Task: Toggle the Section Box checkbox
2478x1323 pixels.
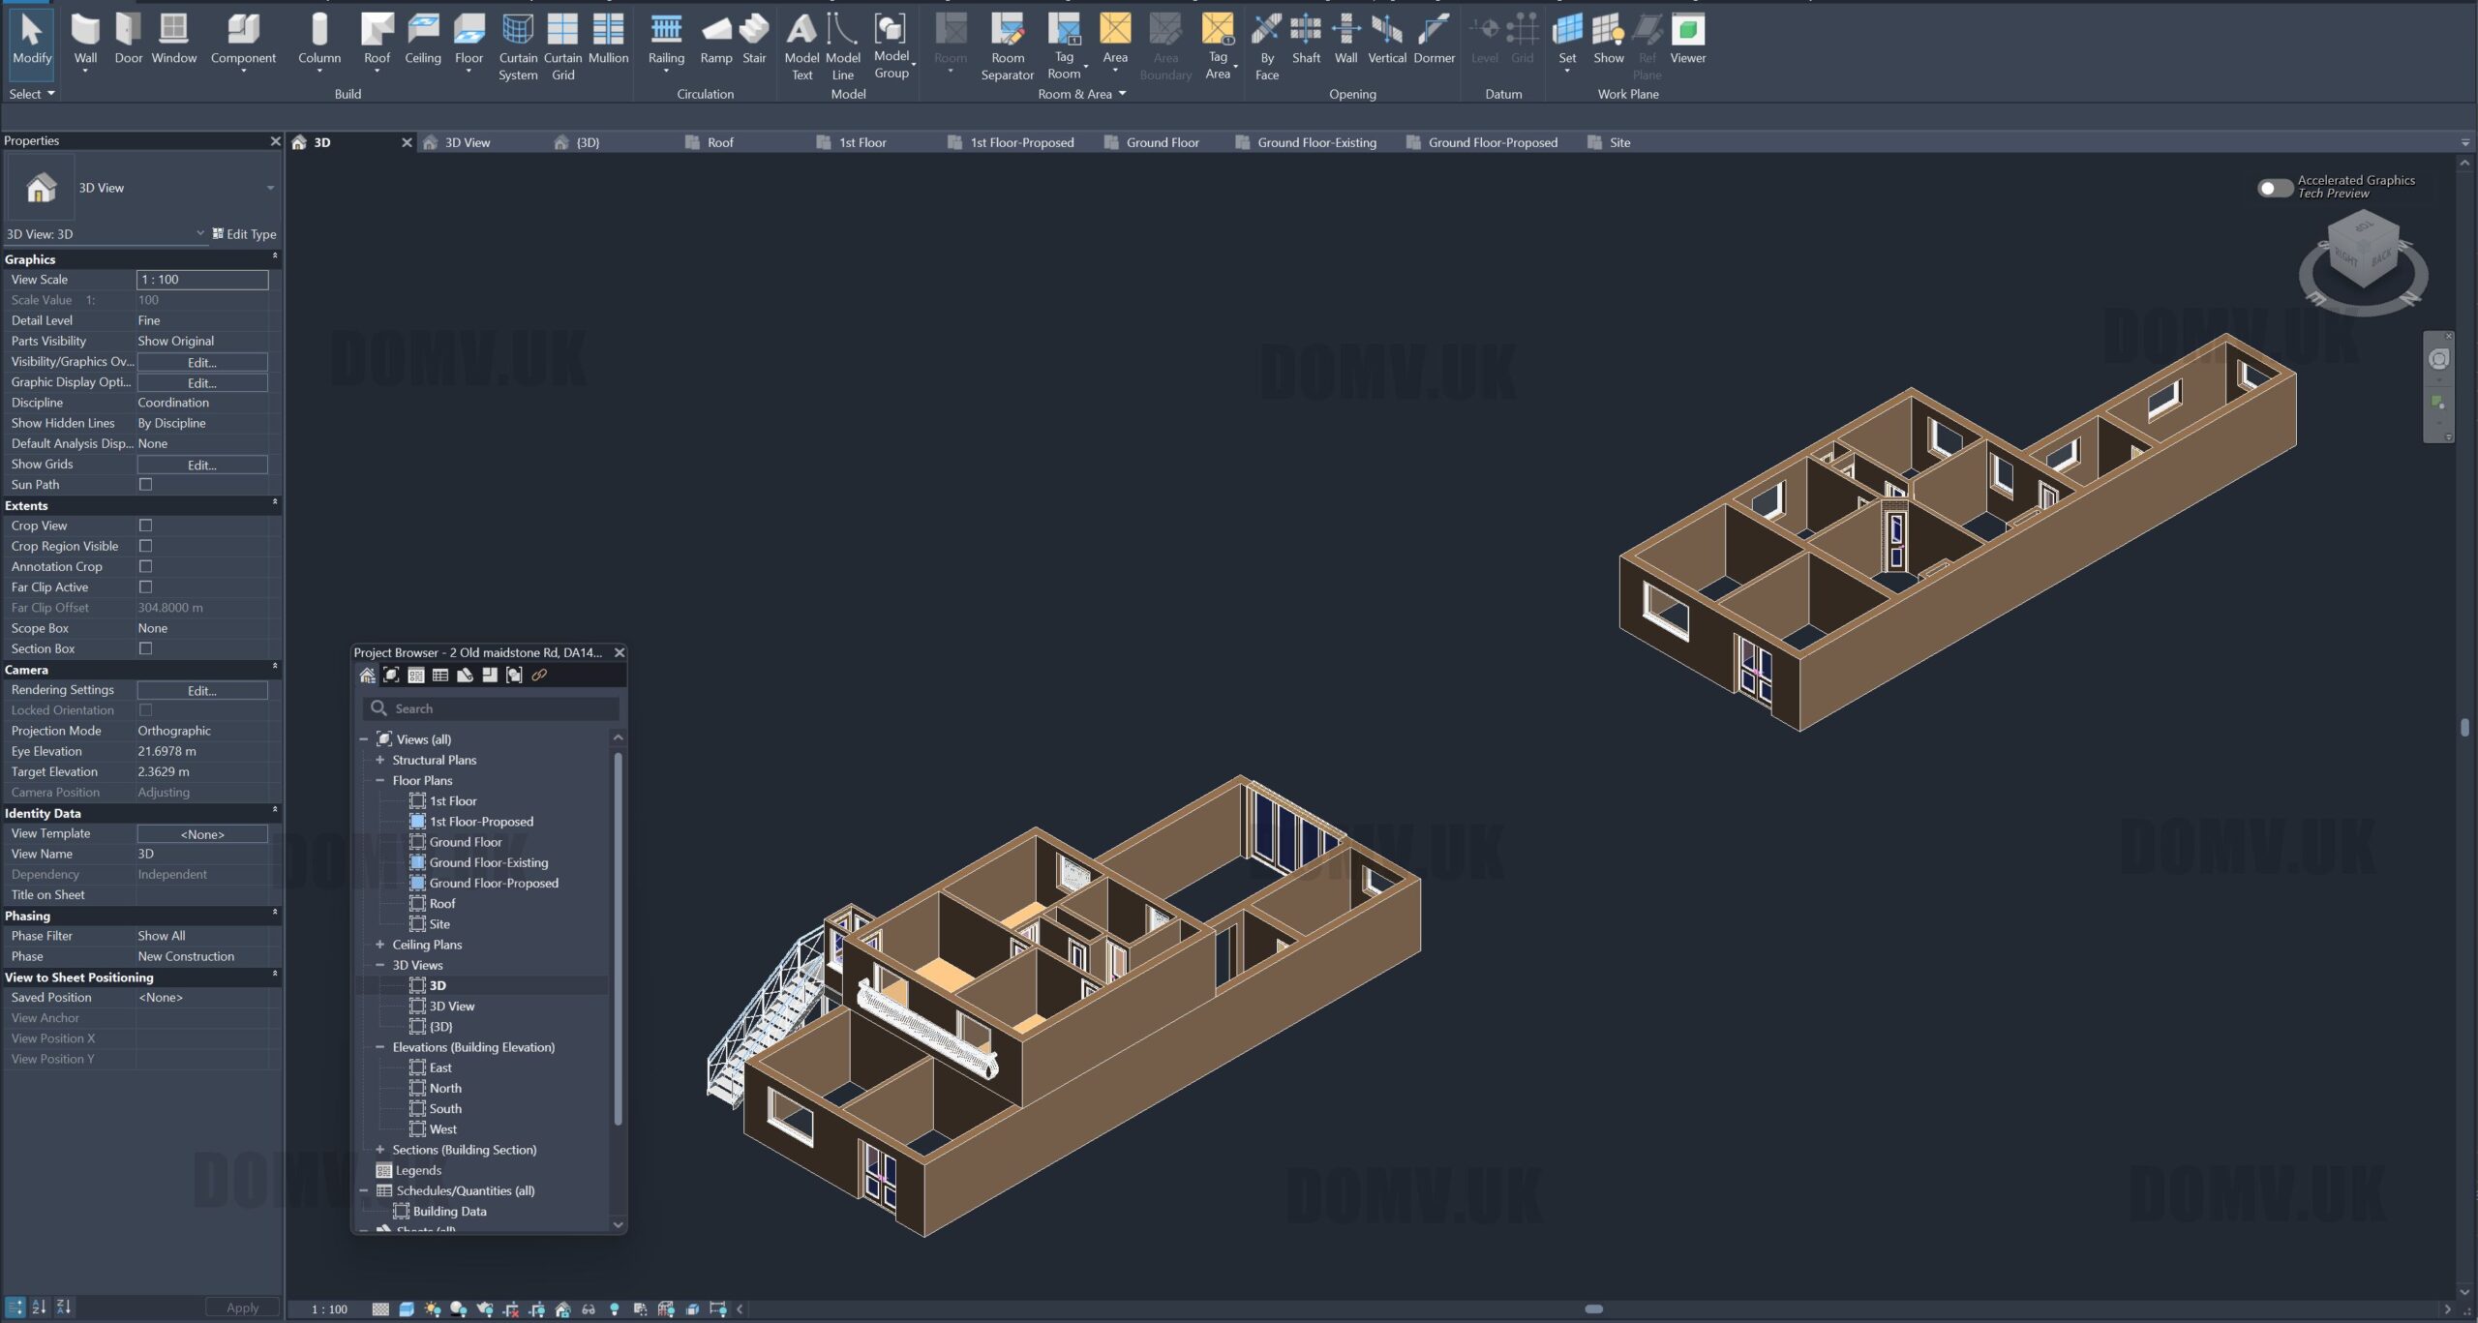Action: click(145, 648)
